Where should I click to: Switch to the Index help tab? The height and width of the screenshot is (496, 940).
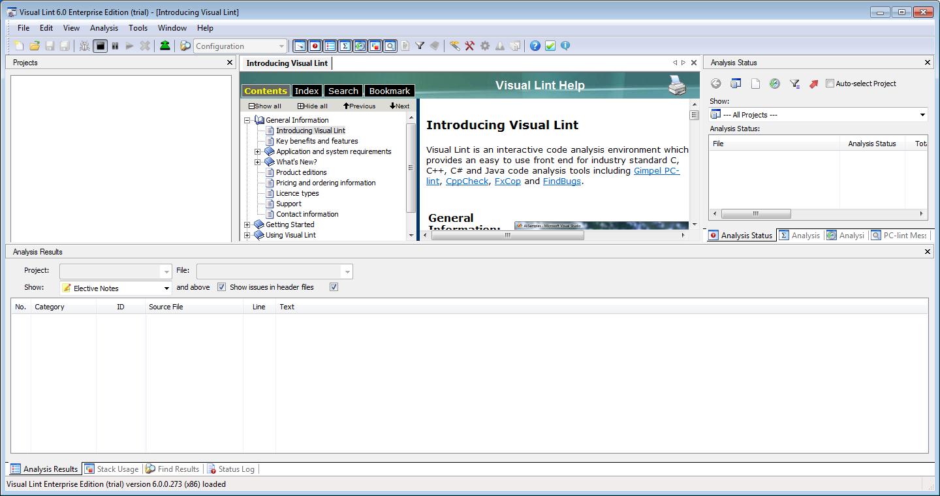pyautogui.click(x=306, y=91)
